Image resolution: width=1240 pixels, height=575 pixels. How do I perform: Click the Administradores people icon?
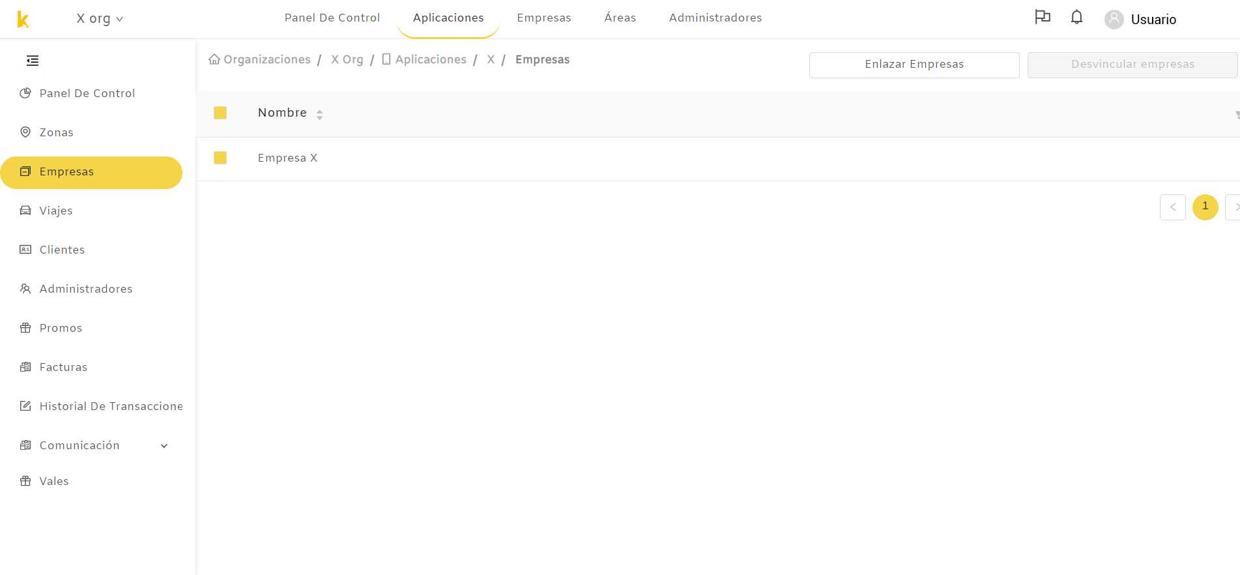point(25,289)
